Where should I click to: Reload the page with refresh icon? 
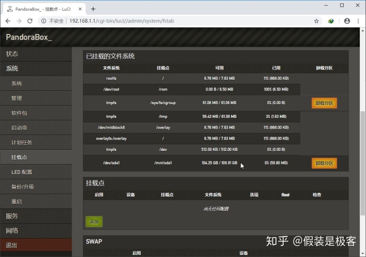click(x=30, y=21)
